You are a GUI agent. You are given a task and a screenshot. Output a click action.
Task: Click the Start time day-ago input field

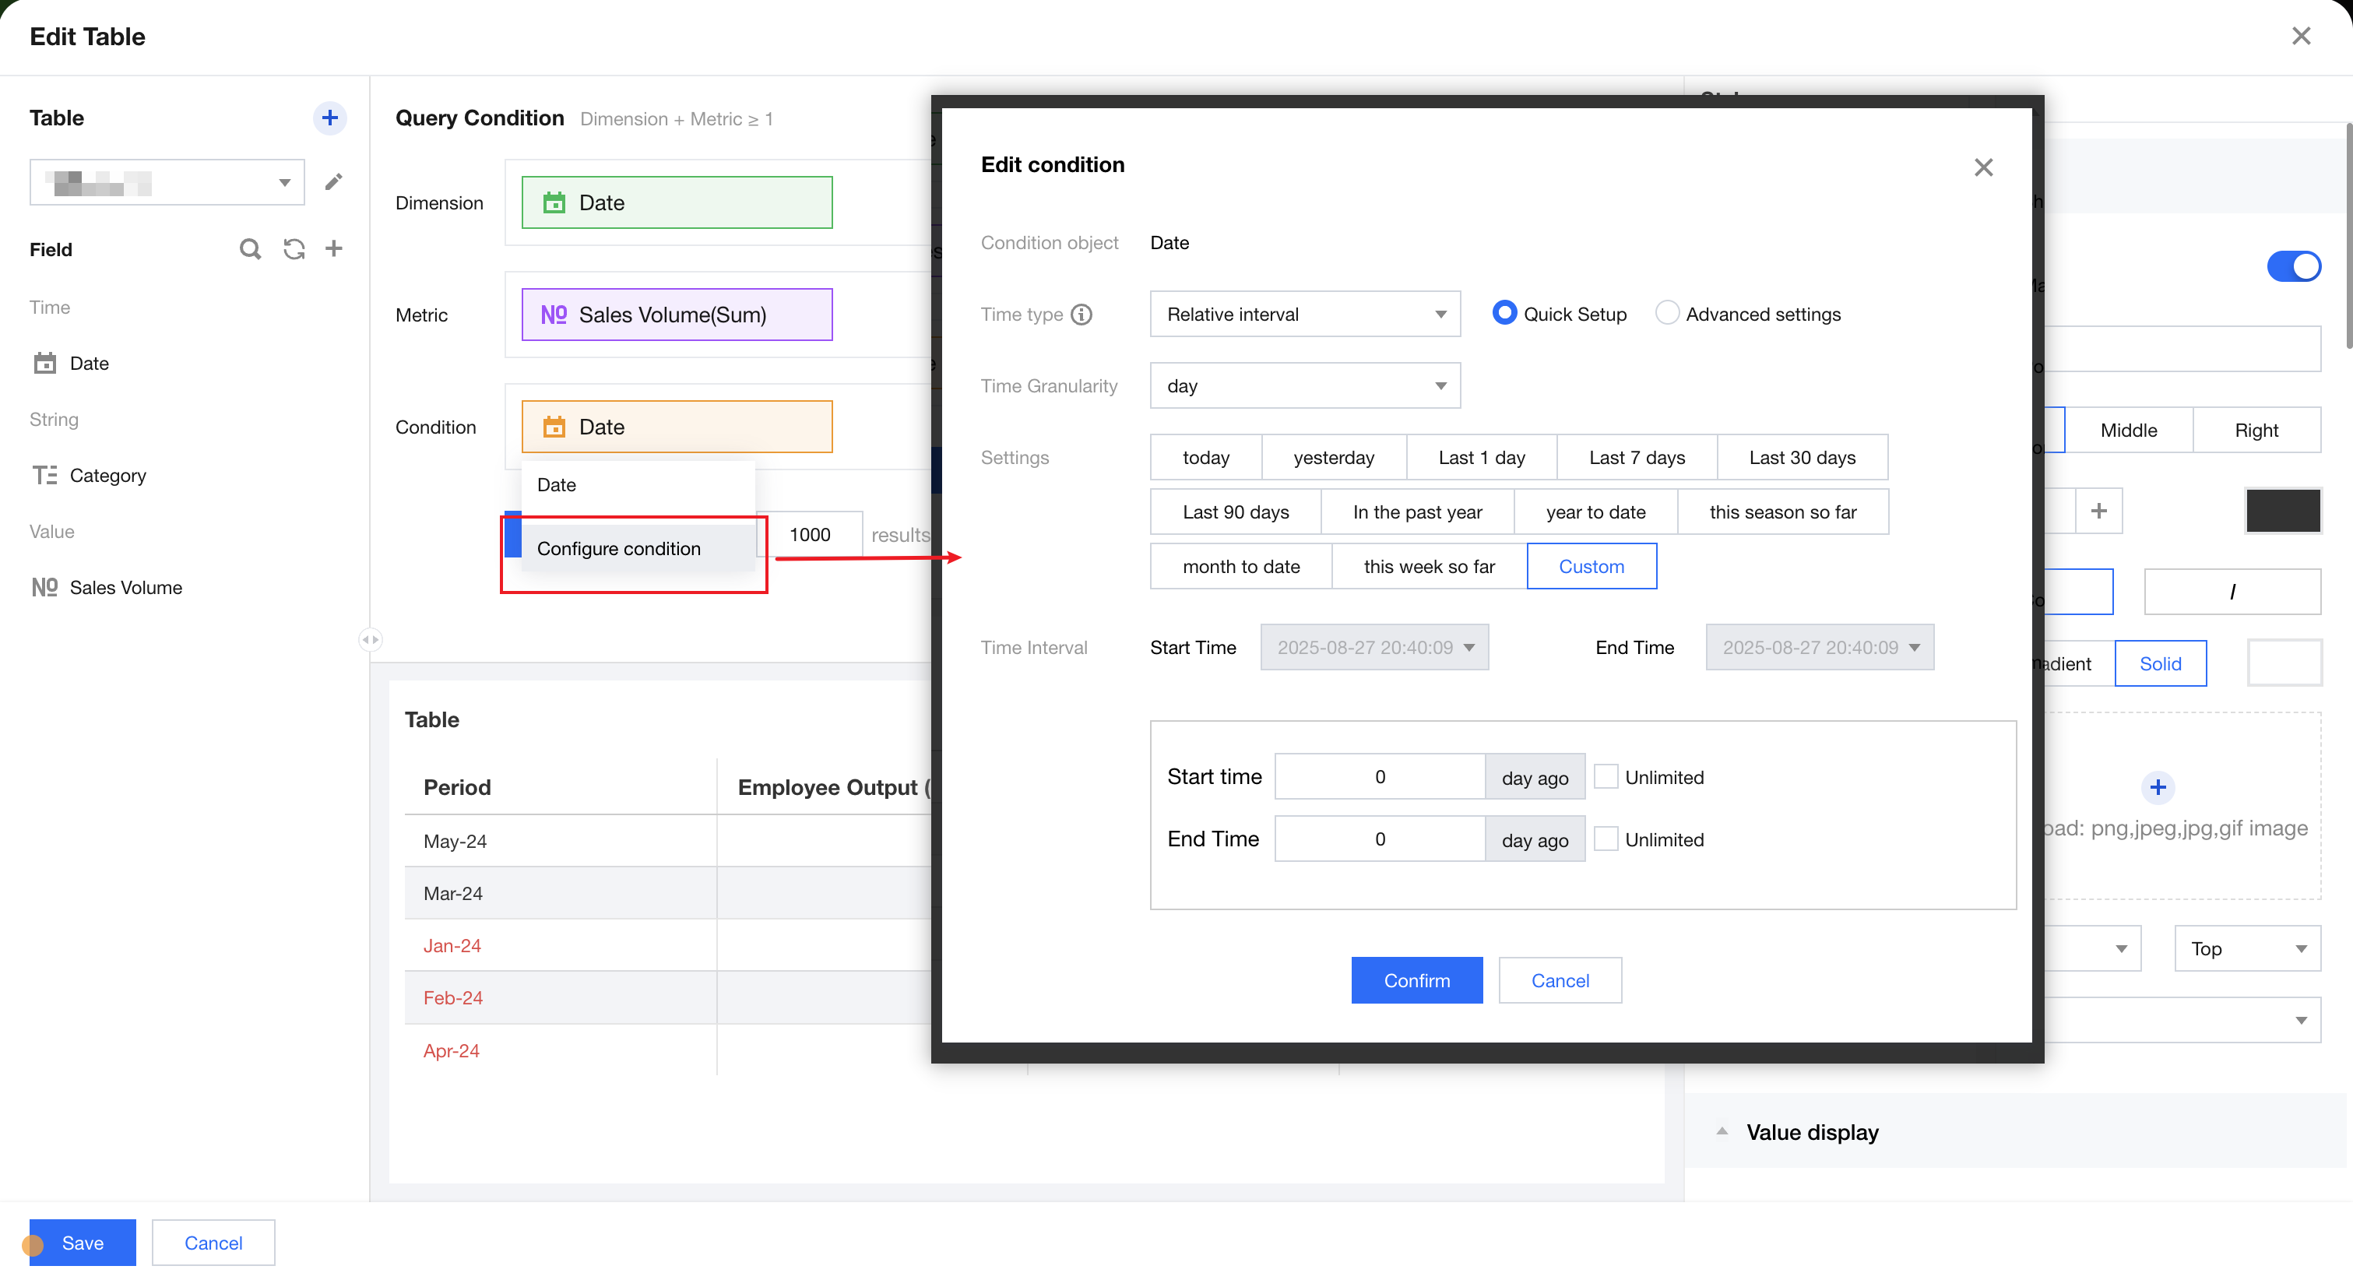[x=1379, y=776]
